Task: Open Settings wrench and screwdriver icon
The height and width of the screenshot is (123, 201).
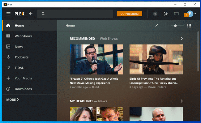Action: click(x=166, y=14)
